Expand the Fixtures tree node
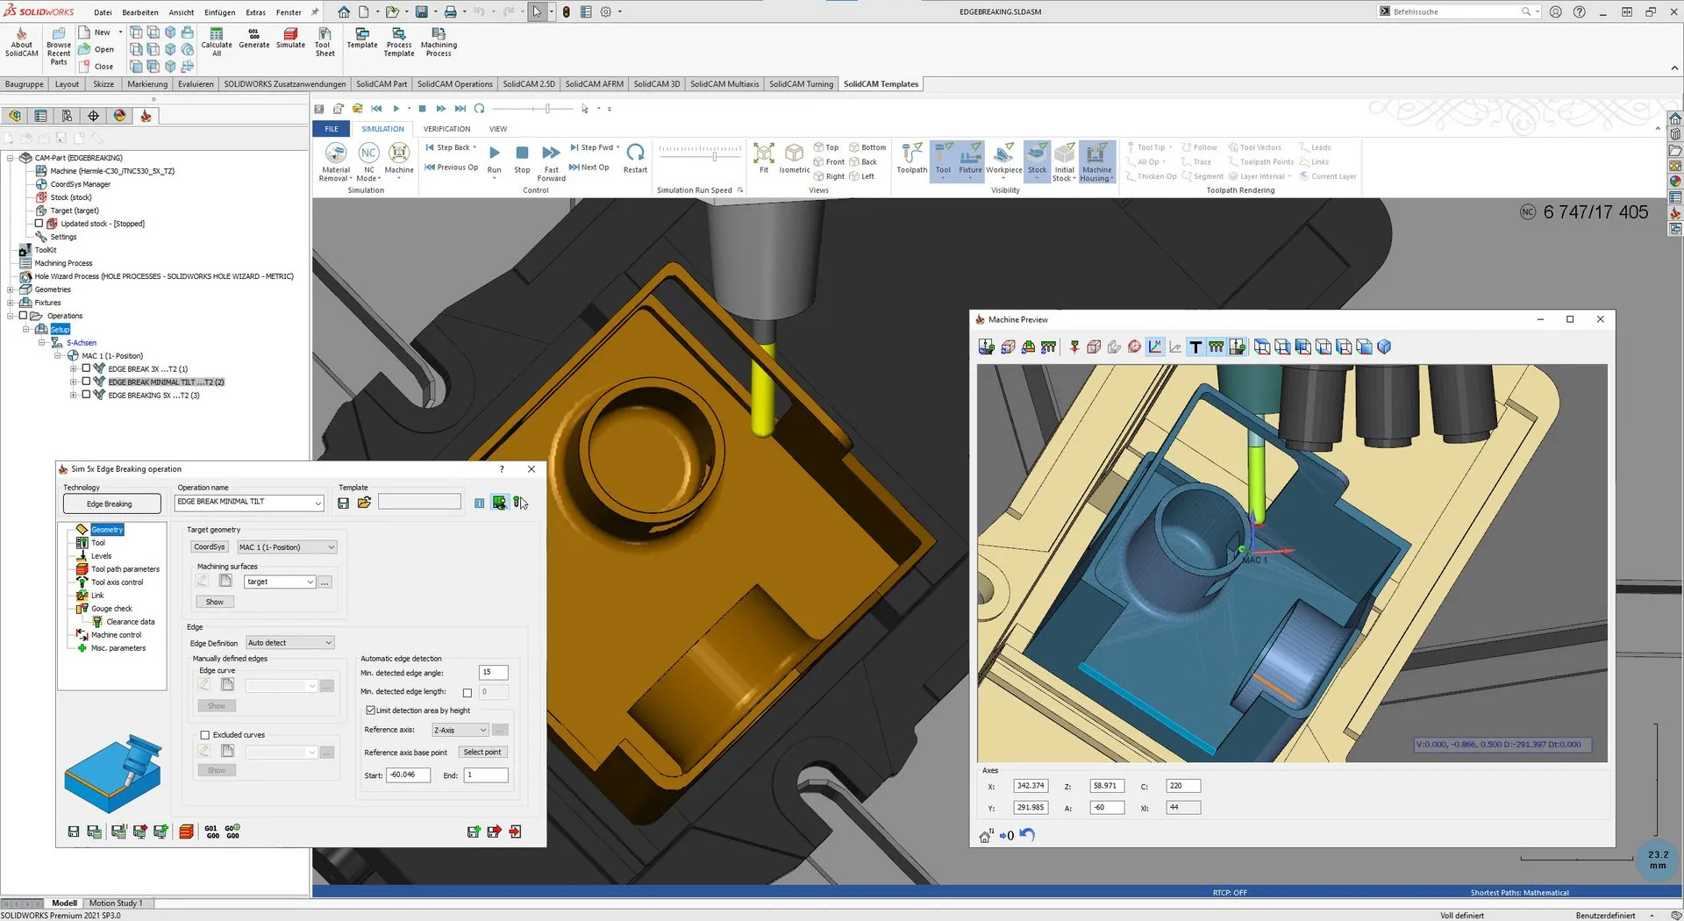This screenshot has height=921, width=1684. point(11,303)
